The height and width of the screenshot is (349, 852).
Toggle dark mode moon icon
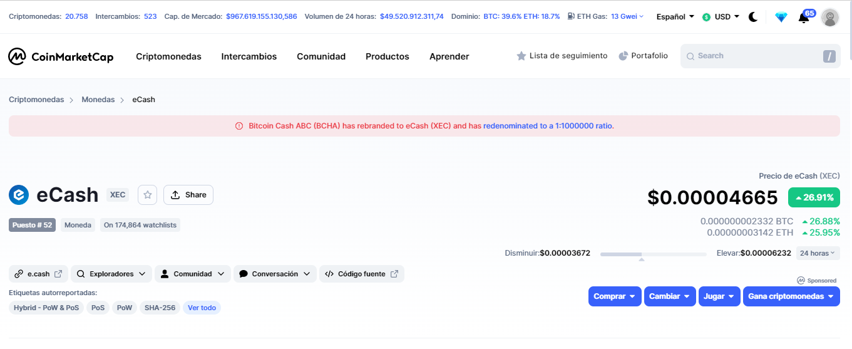[x=753, y=17]
